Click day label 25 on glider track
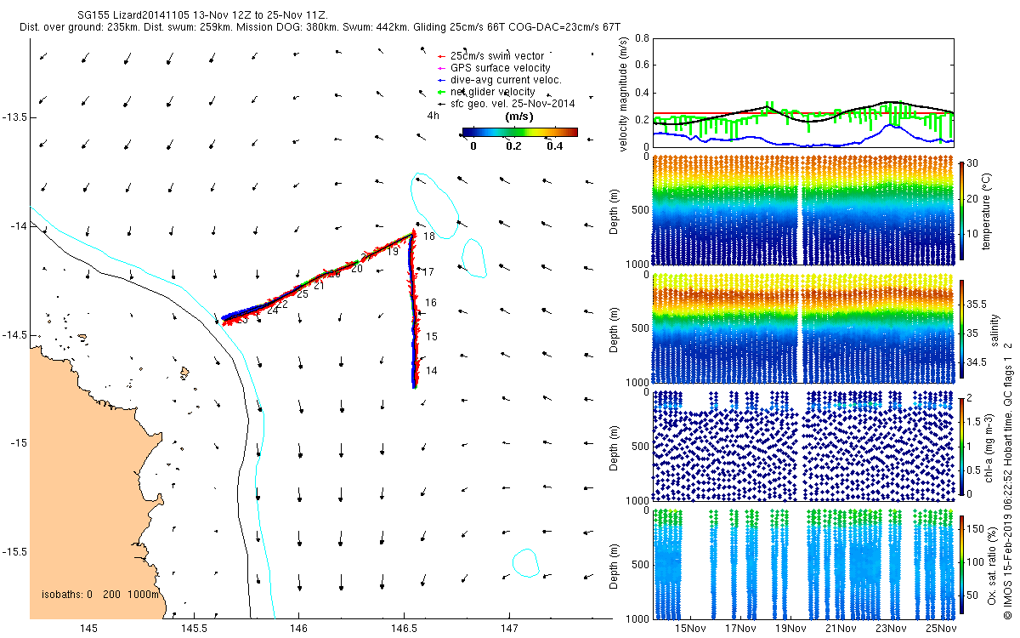 302,294
